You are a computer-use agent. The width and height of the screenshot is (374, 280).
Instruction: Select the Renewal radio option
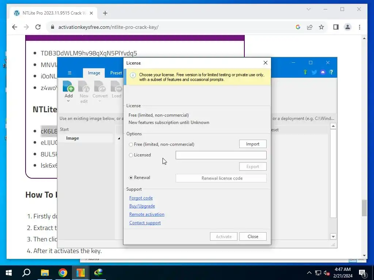pos(131,178)
